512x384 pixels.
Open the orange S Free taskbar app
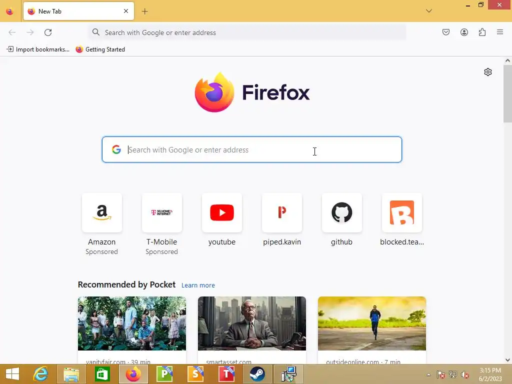[195, 374]
